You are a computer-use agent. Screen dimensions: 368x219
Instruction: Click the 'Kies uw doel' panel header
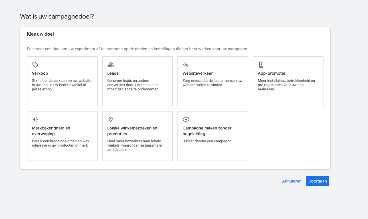[40, 34]
